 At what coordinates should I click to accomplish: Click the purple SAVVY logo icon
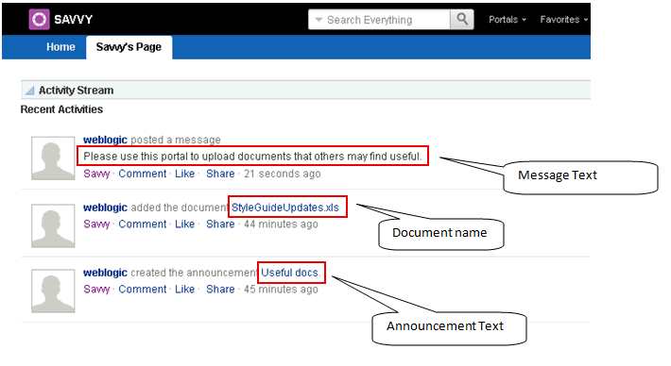[39, 19]
